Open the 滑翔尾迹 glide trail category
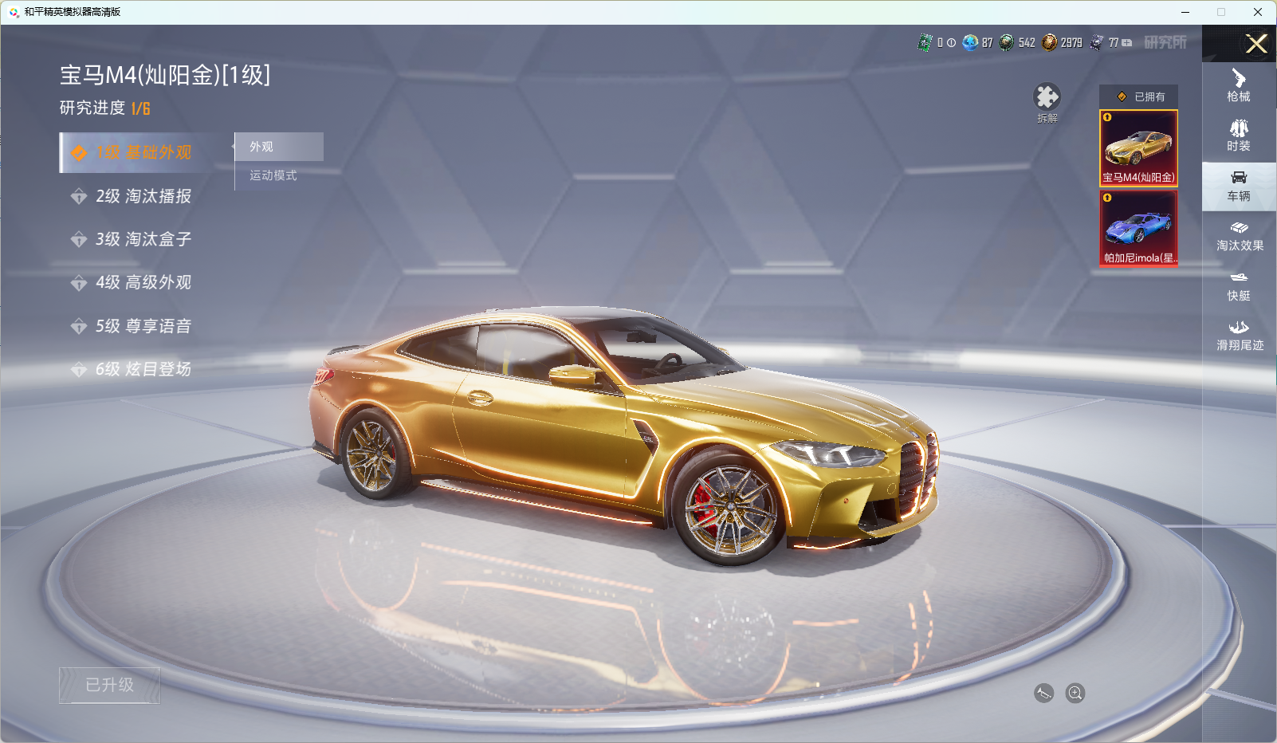This screenshot has width=1277, height=743. [x=1239, y=336]
